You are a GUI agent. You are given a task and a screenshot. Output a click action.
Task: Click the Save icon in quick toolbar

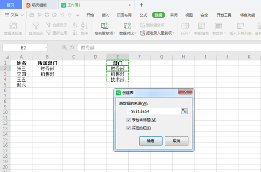coord(32,15)
